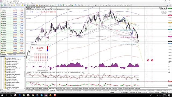Select MTrading Freehand Drawing in Navigator
Viewport: 172px width, 97px height.
point(13,68)
